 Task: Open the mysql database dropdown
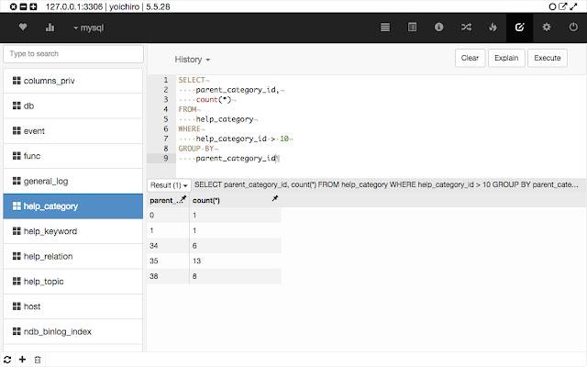point(89,28)
